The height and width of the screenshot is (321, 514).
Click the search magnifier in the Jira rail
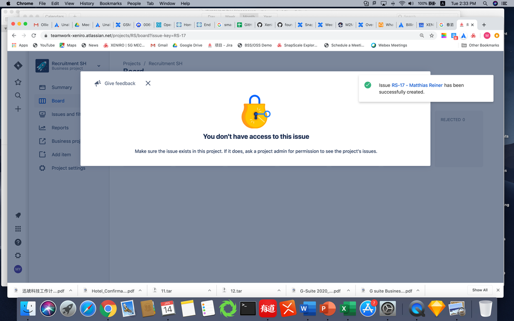click(x=18, y=95)
